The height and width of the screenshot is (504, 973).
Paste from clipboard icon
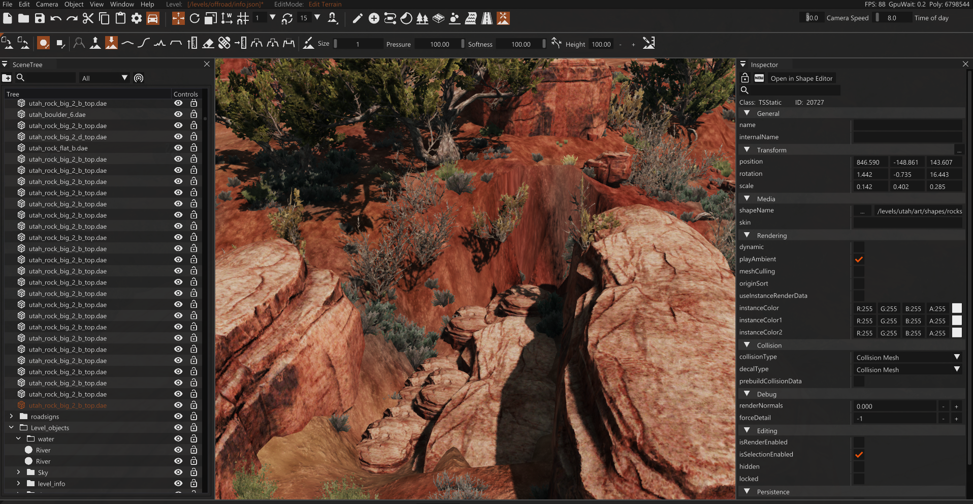(x=120, y=18)
